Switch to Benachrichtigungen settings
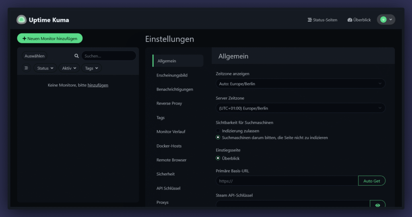 (x=175, y=89)
